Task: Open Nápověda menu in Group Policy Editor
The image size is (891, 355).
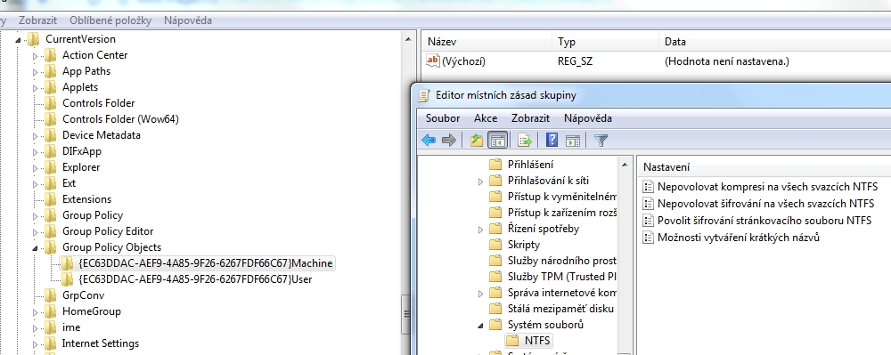Action: [x=587, y=118]
